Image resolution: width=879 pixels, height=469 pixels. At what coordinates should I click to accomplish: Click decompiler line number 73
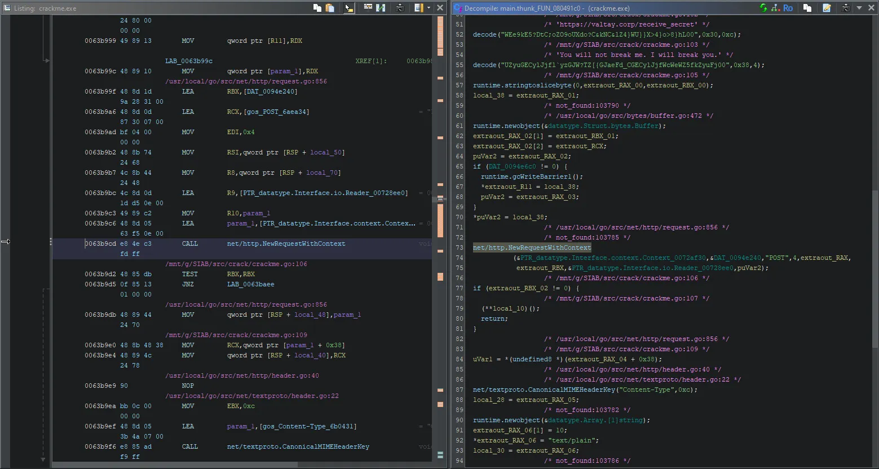coord(459,247)
